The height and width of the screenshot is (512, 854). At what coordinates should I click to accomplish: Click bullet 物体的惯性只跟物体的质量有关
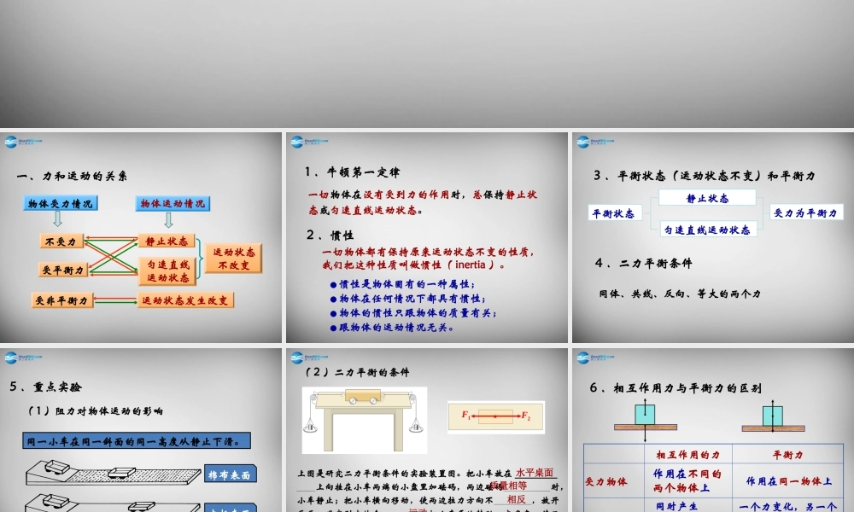413,313
